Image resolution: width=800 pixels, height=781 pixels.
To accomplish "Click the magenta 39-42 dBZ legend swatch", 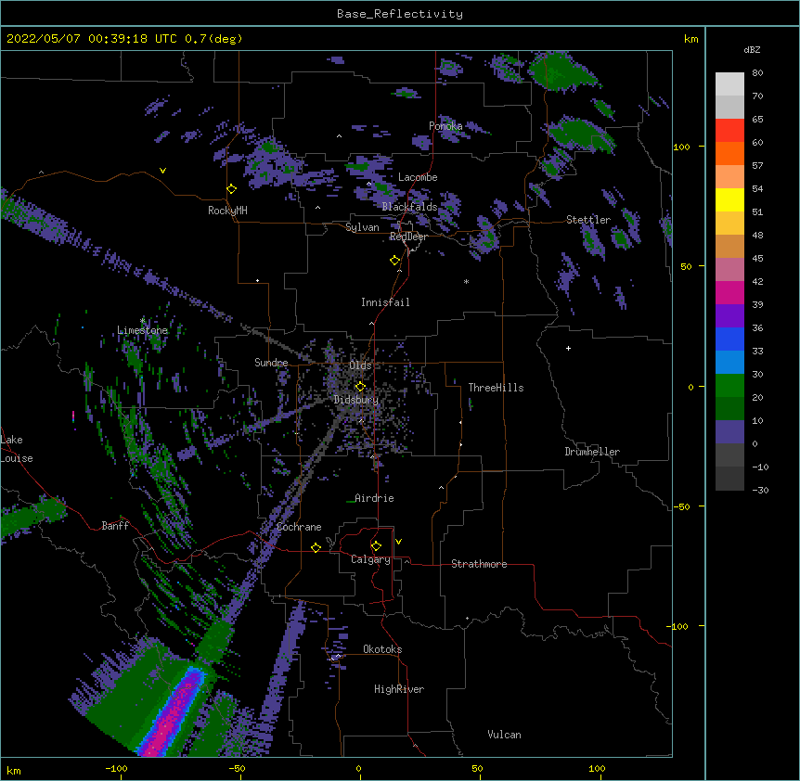I will [x=729, y=293].
